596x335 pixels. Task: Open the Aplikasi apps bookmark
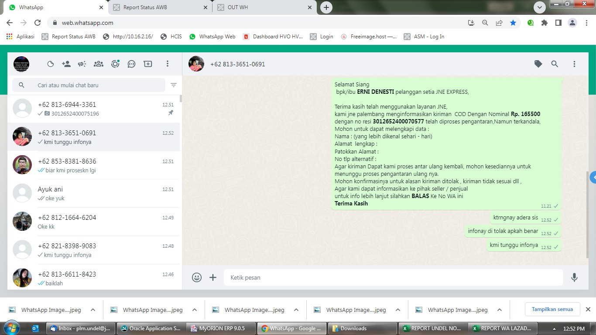point(21,37)
